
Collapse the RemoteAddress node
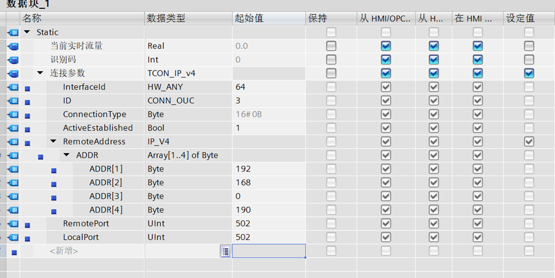pyautogui.click(x=54, y=141)
